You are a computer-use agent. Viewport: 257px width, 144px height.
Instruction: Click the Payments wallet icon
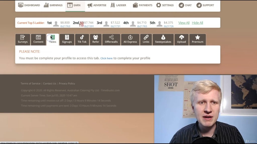[x=135, y=5]
